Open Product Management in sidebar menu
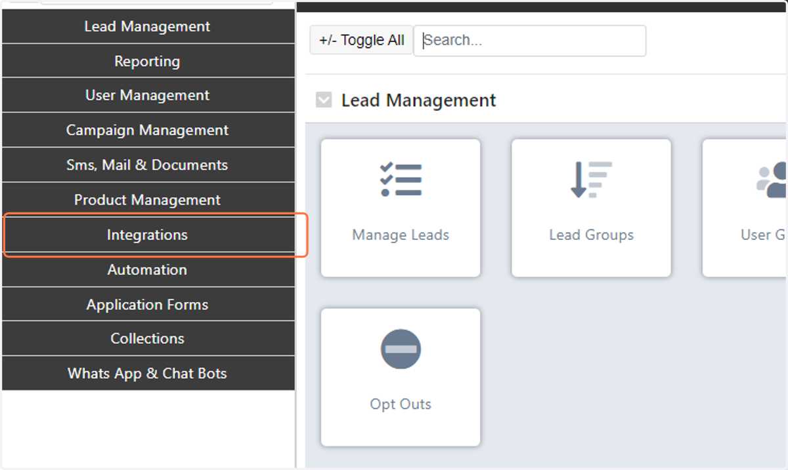The height and width of the screenshot is (470, 788). (148, 200)
